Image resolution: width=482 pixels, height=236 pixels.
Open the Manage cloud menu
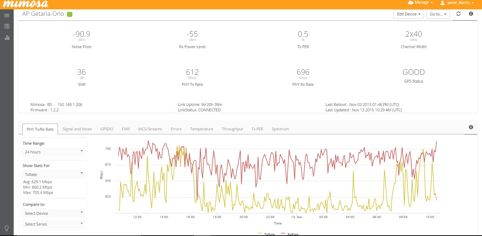(x=420, y=3)
